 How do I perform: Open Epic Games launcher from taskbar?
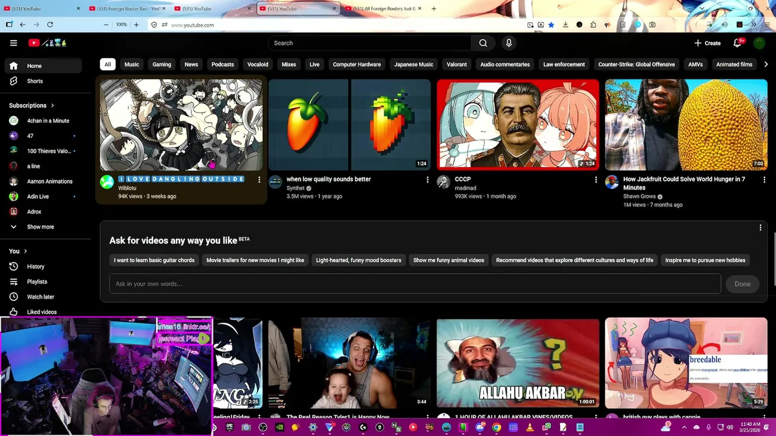pos(229,428)
